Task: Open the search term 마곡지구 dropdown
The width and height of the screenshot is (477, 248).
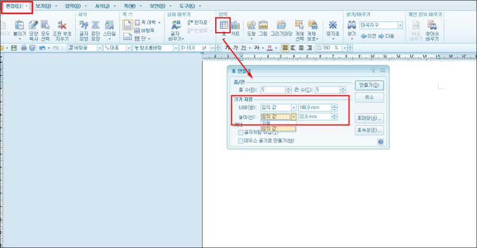Action: [400, 25]
